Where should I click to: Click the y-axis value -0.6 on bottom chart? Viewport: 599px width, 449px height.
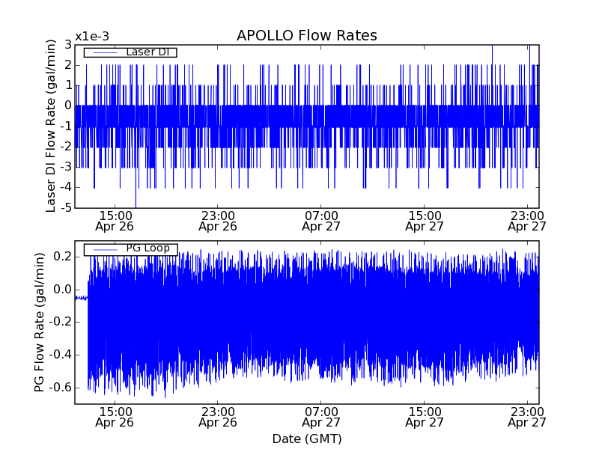click(60, 388)
